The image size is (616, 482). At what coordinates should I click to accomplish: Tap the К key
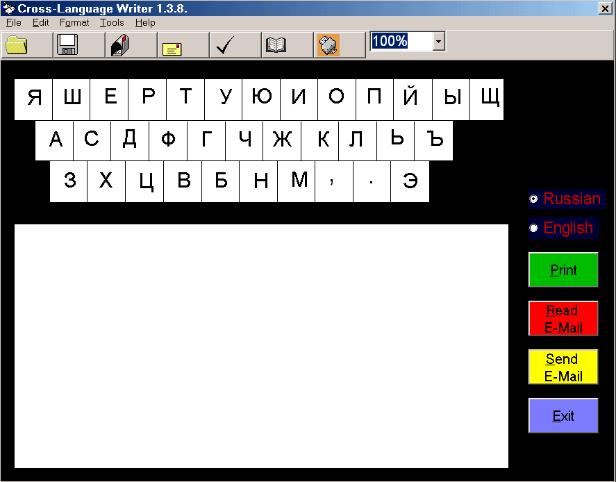coord(319,140)
